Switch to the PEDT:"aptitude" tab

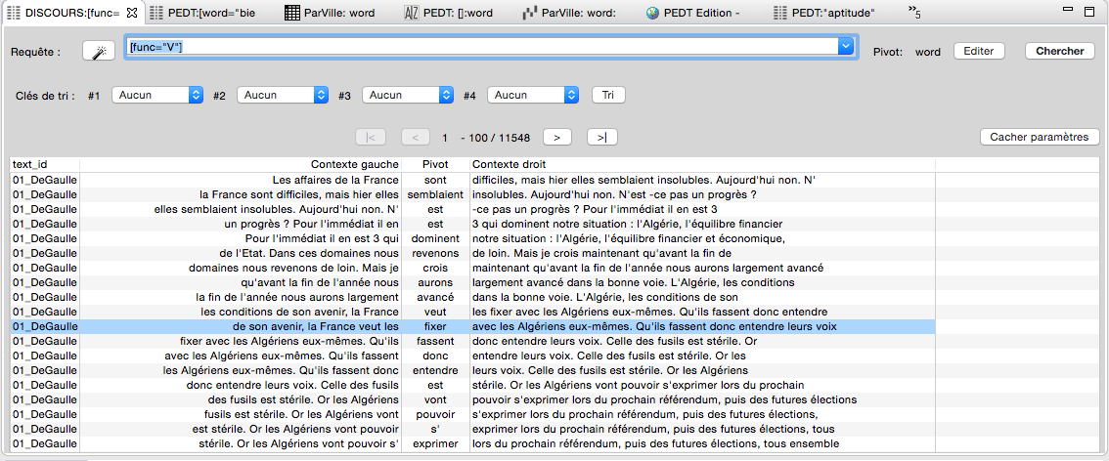833,12
